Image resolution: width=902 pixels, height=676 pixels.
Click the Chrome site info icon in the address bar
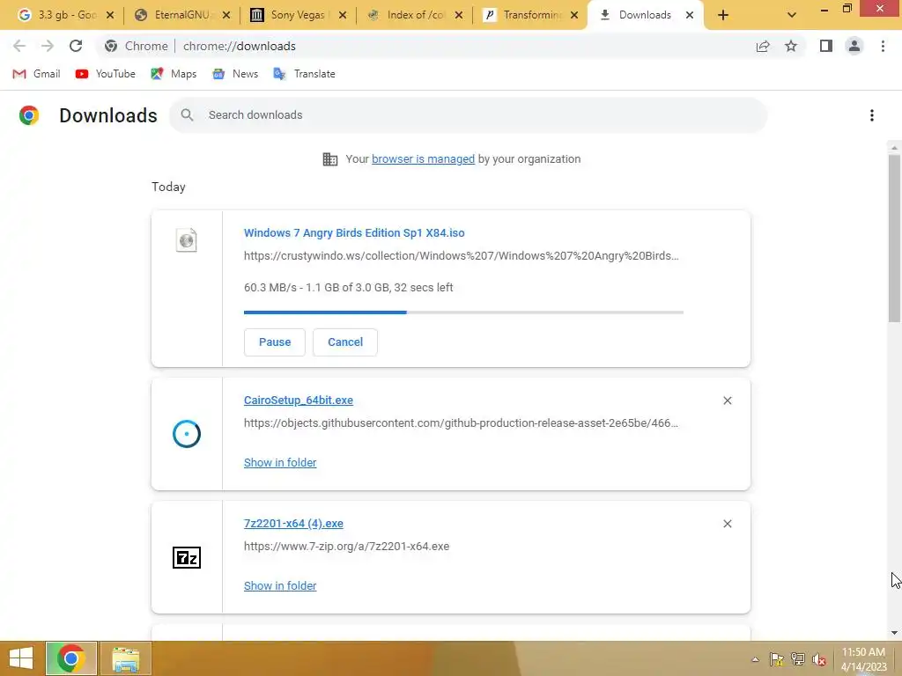111,46
